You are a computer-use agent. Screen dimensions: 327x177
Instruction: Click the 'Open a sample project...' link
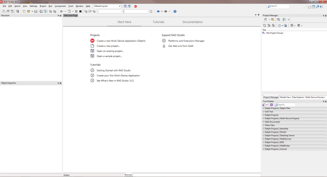tap(109, 56)
